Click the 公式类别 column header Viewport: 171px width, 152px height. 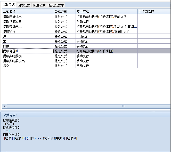(64, 12)
